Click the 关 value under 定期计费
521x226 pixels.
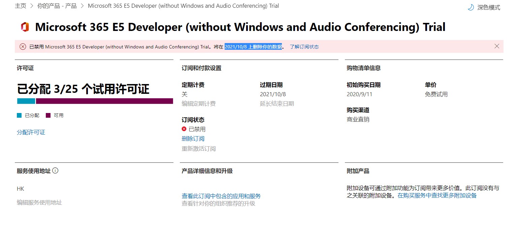185,94
